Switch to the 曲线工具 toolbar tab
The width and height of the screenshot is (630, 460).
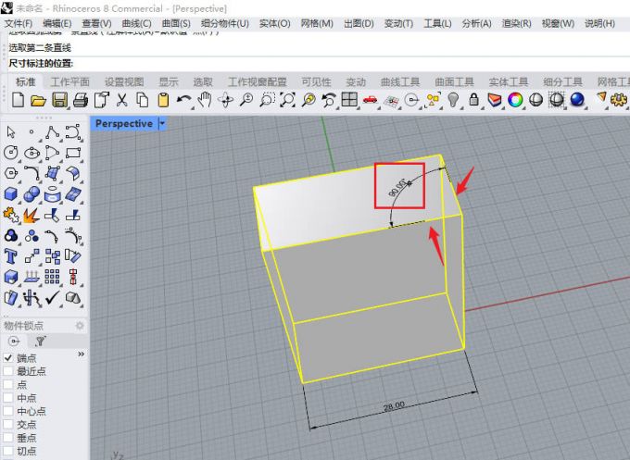click(x=400, y=81)
